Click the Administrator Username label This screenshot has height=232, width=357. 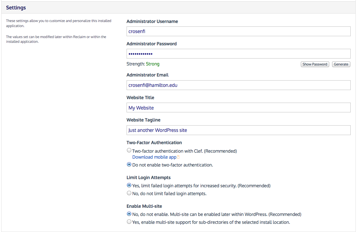(x=152, y=21)
